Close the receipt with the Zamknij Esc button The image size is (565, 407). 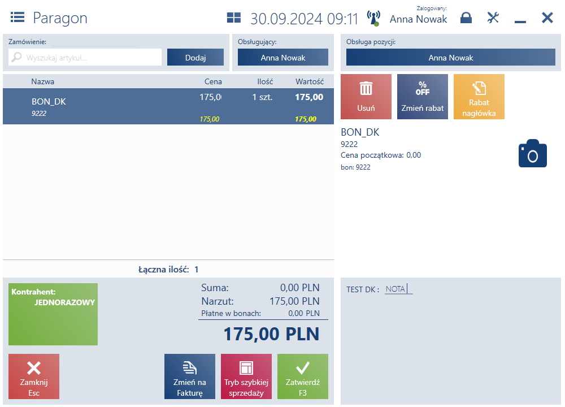pyautogui.click(x=34, y=376)
